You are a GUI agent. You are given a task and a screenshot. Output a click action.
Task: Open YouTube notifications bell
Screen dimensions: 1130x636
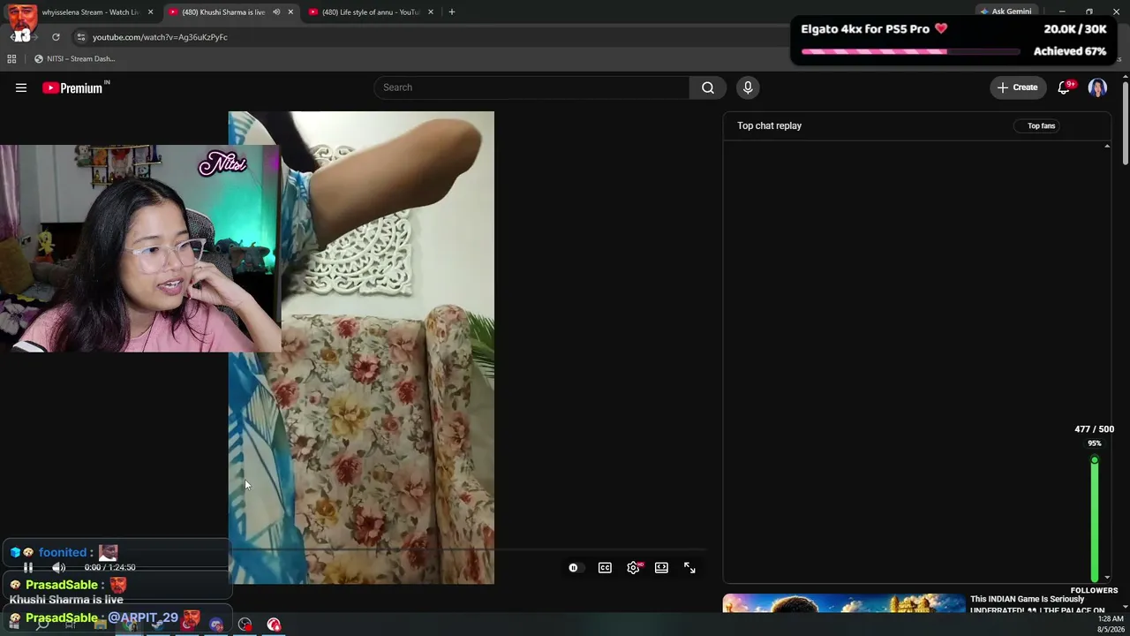tap(1065, 87)
